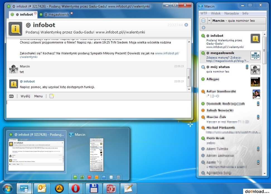
Task: Click the 'Marcin - quia nominor leo' description field
Action: pos(238,21)
